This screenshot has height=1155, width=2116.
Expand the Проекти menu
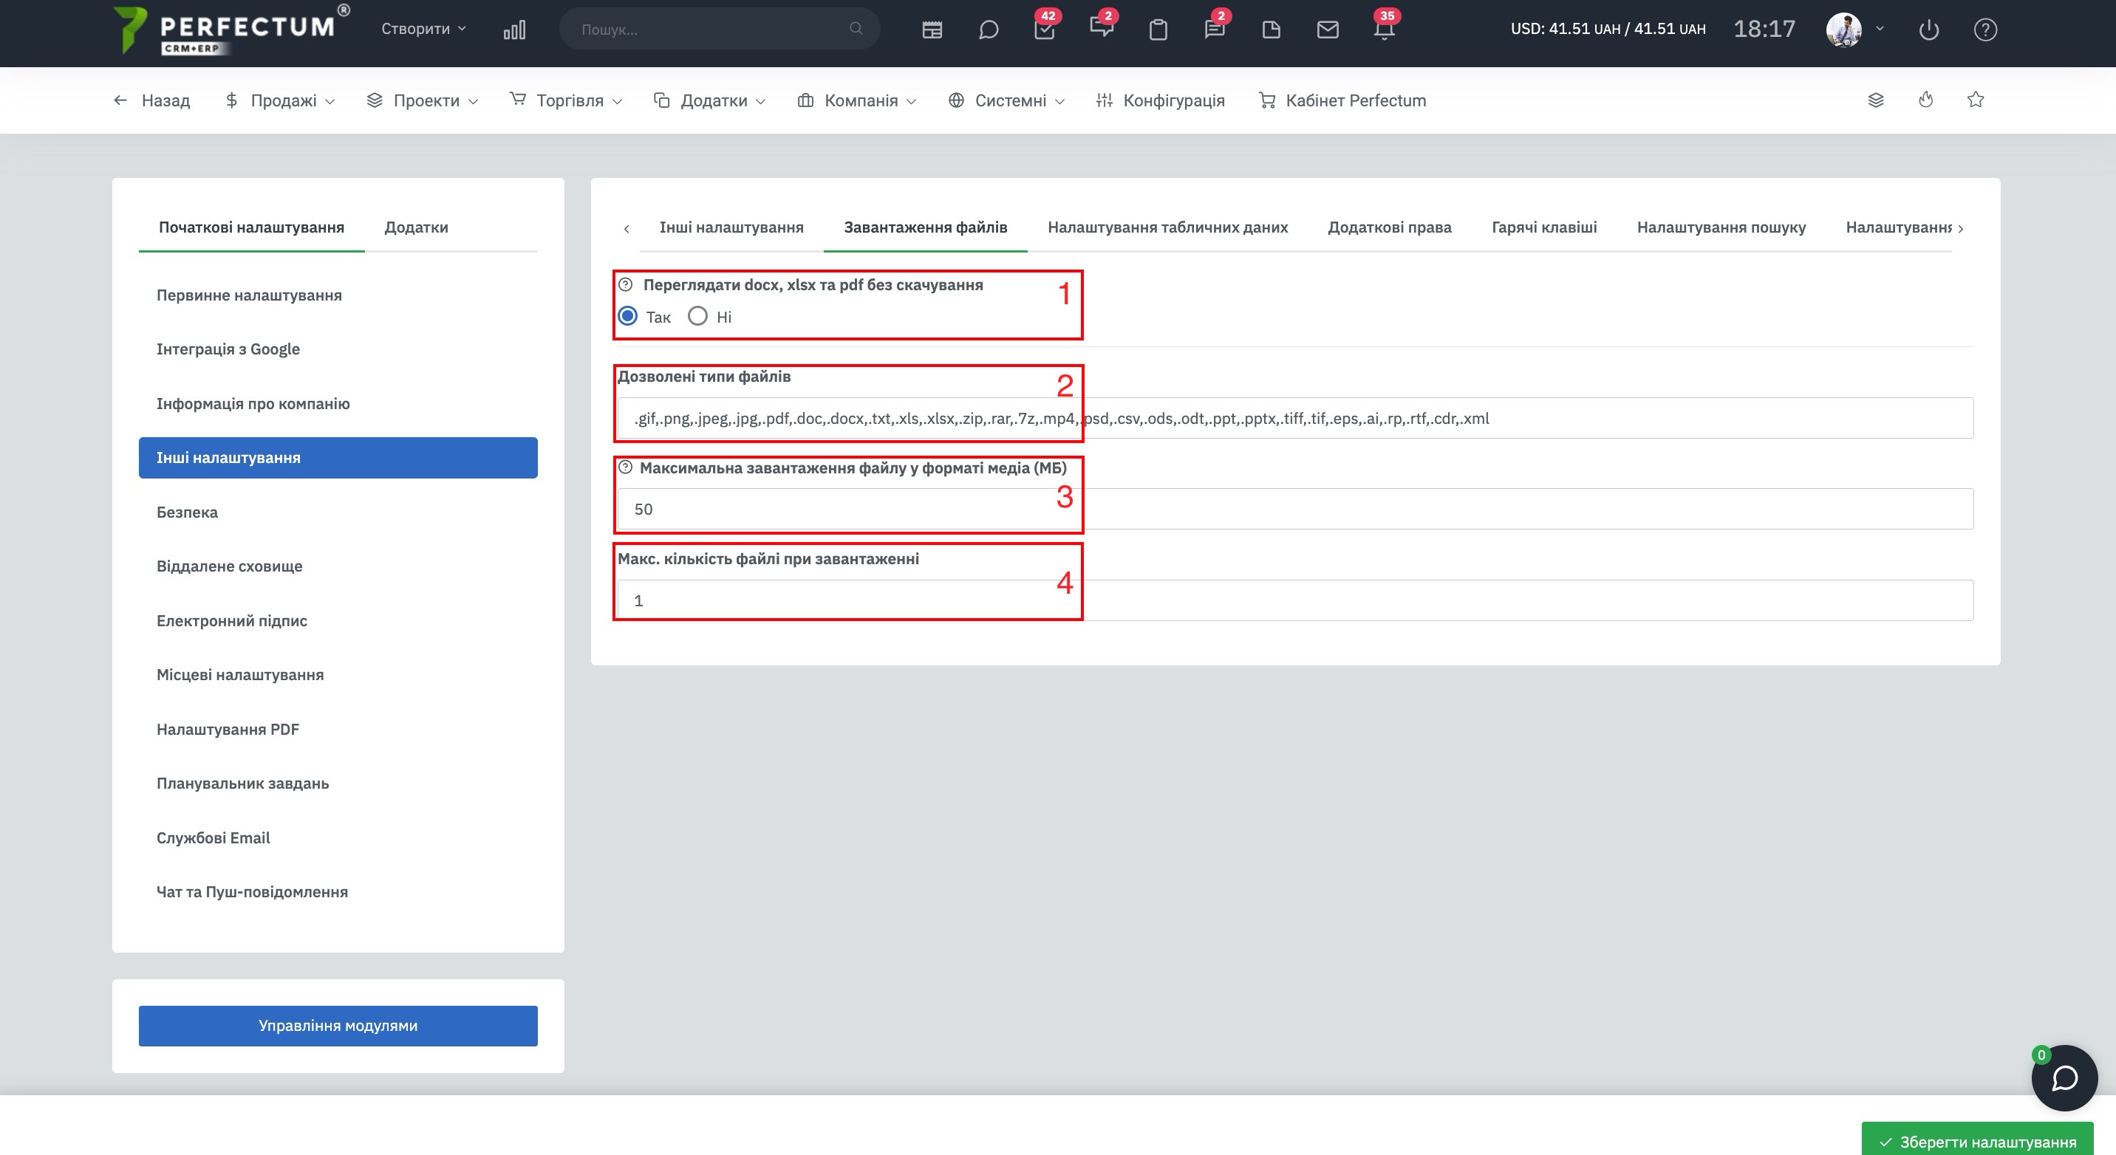tap(422, 100)
